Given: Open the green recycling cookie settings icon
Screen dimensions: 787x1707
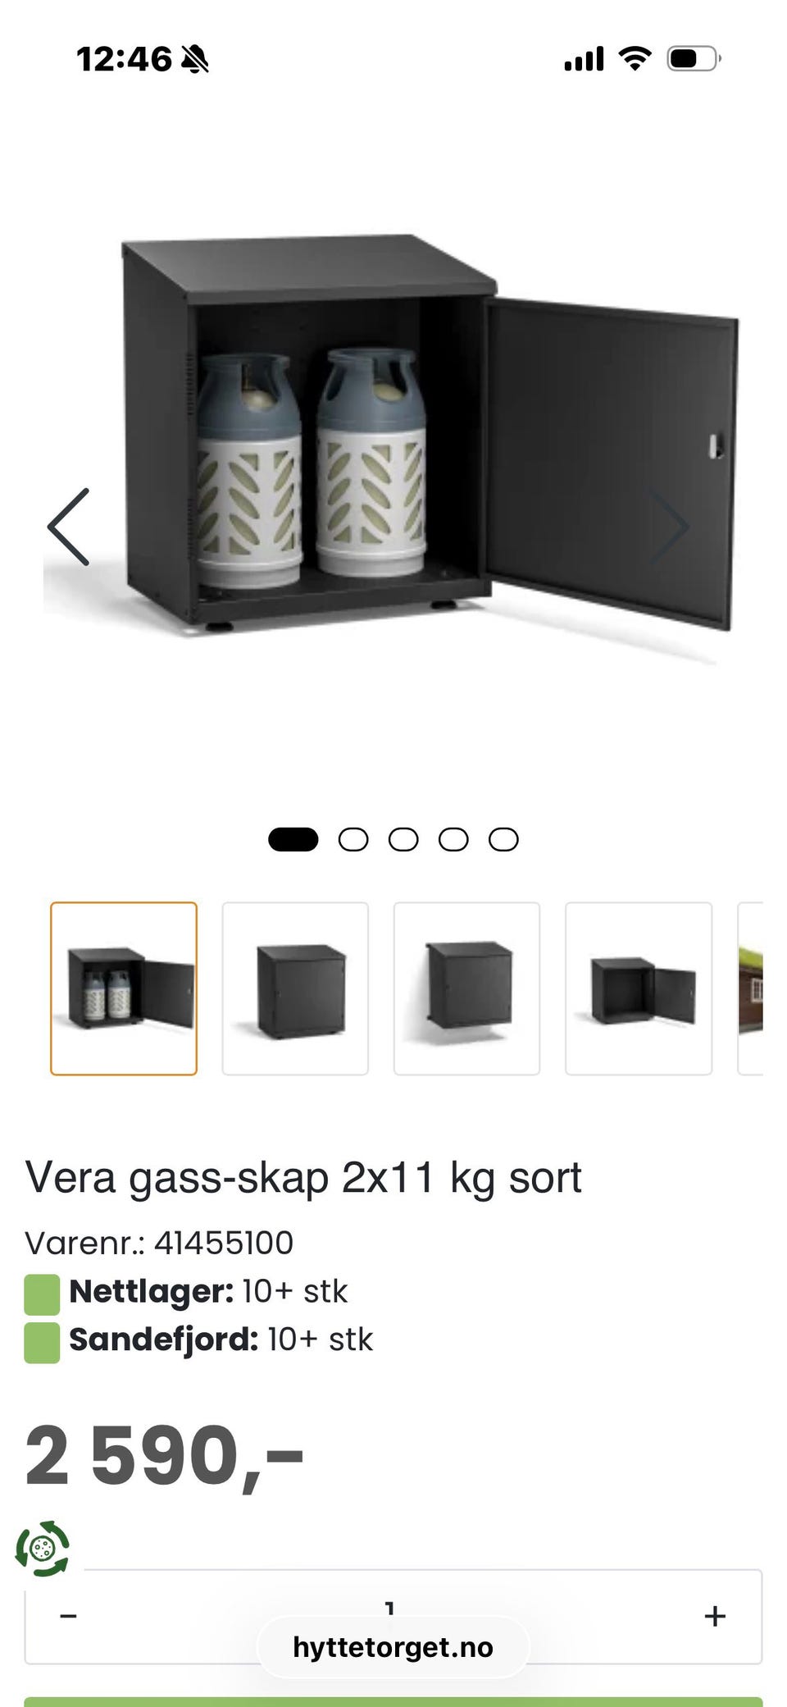Looking at the screenshot, I should [43, 1549].
